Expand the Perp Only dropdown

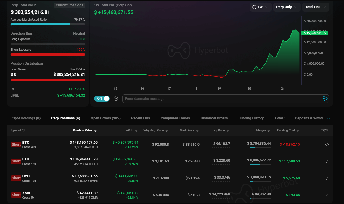point(287,7)
